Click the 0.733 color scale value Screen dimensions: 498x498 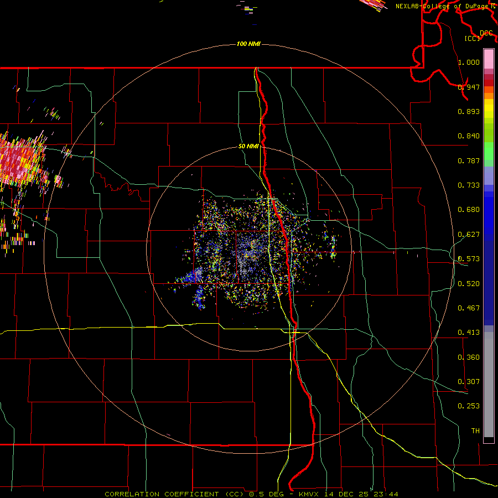click(x=469, y=185)
